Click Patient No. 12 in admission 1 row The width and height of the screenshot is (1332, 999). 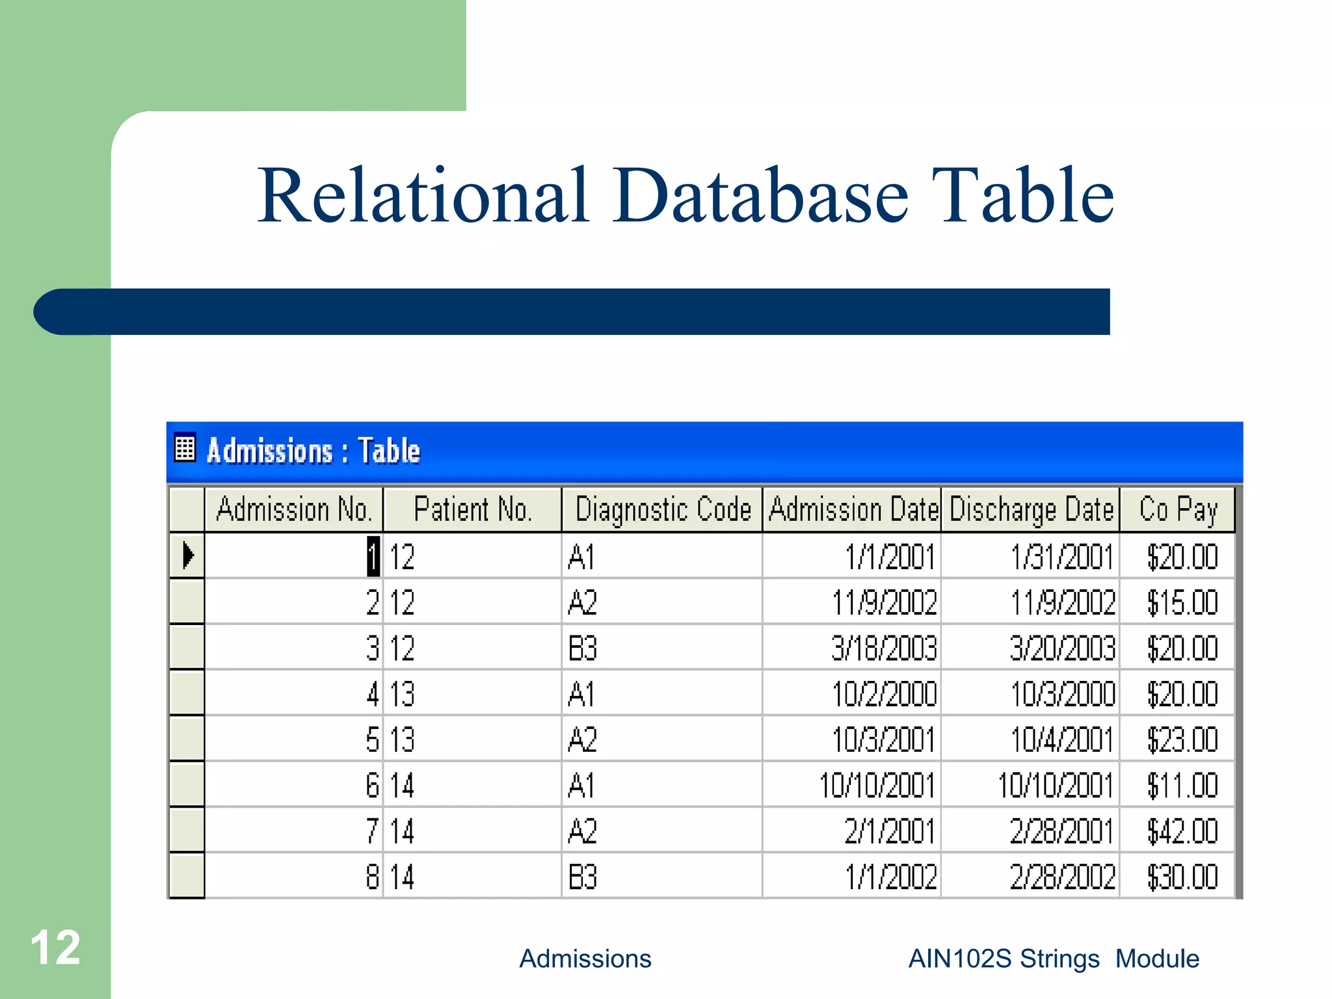(x=473, y=556)
